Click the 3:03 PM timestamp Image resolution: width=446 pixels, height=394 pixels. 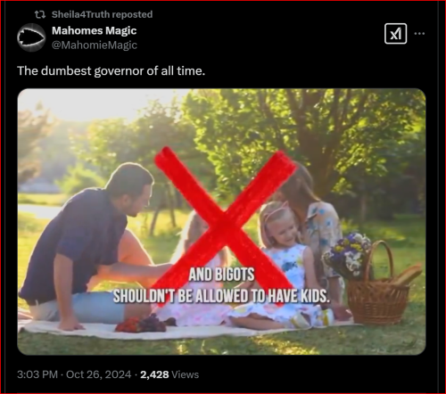pyautogui.click(x=37, y=374)
